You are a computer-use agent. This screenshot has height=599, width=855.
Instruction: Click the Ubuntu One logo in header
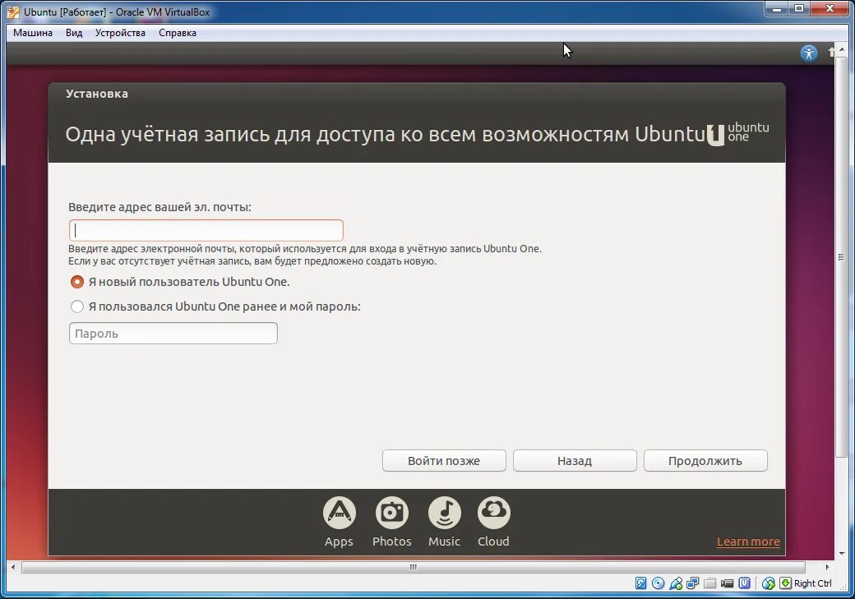point(737,134)
